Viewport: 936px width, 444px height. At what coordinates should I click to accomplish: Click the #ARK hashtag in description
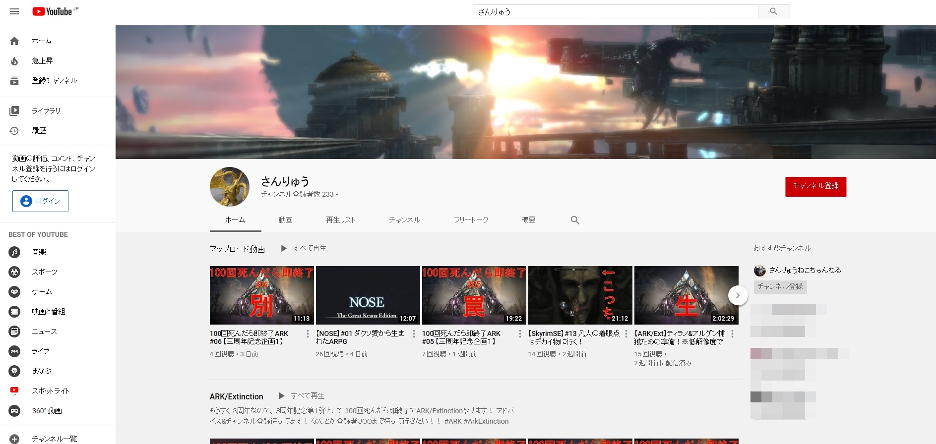point(453,421)
